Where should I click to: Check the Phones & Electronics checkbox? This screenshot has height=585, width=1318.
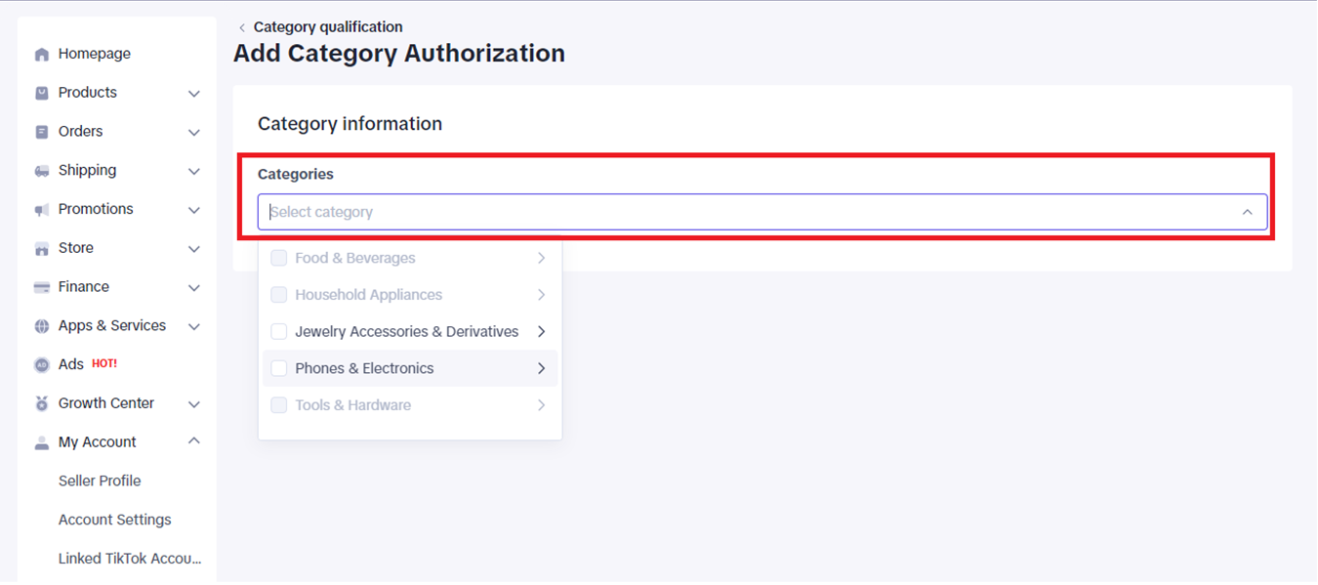[279, 368]
